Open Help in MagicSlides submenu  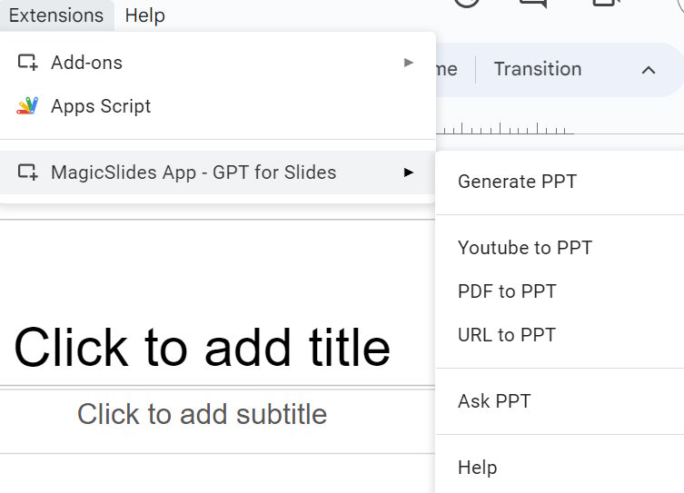(x=477, y=468)
